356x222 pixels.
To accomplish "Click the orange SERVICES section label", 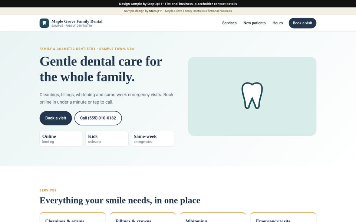I will point(48,190).
